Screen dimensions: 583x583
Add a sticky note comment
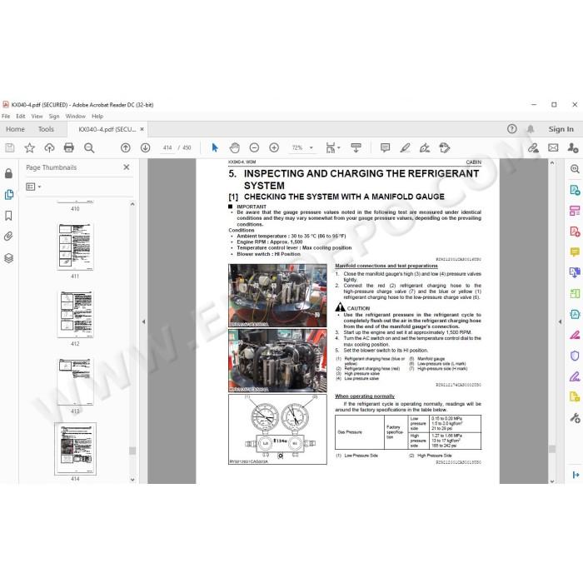pos(385,147)
